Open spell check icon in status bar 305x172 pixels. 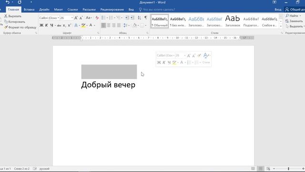coord(35,169)
